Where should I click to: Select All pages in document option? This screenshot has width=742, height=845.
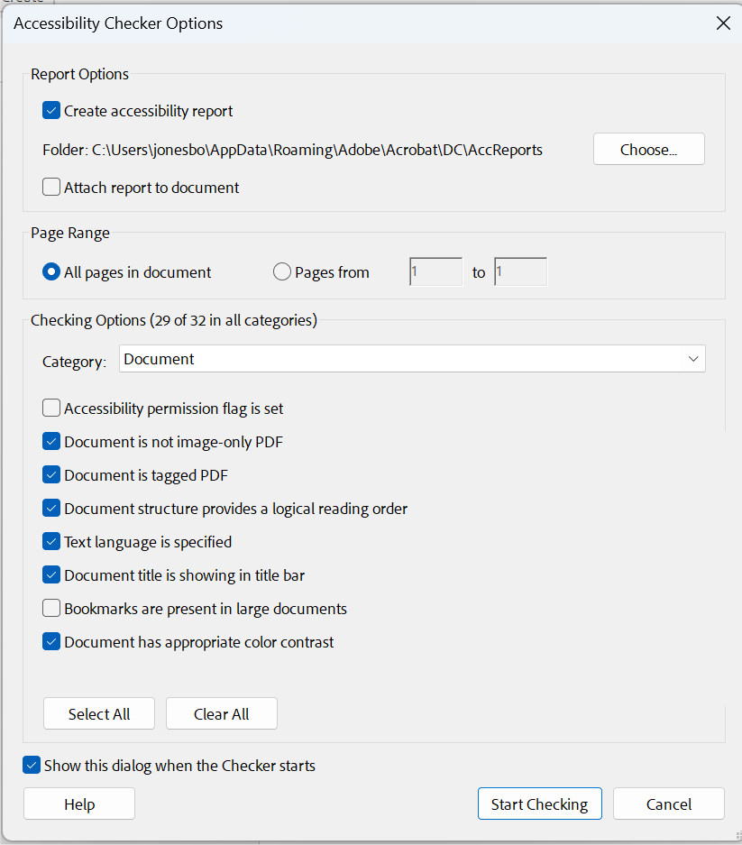pyautogui.click(x=50, y=271)
